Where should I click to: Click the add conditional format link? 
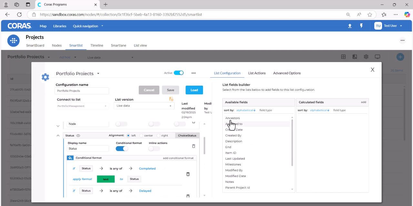178,158
